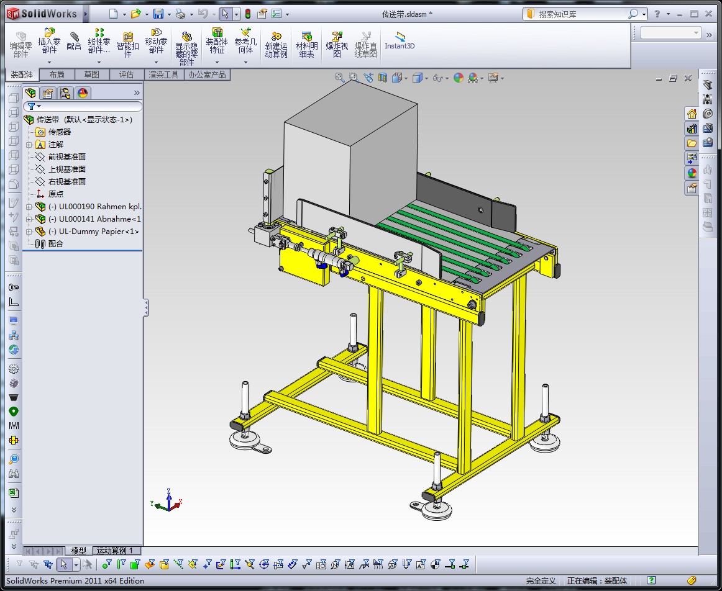Select the Mate (配合) paperclip tool
The image size is (722, 591).
[x=74, y=41]
